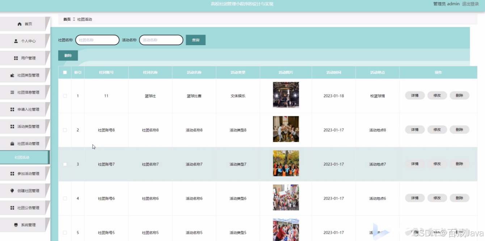
Task: Click the grid icon beside 社团公告管理
Action: (x=12, y=208)
